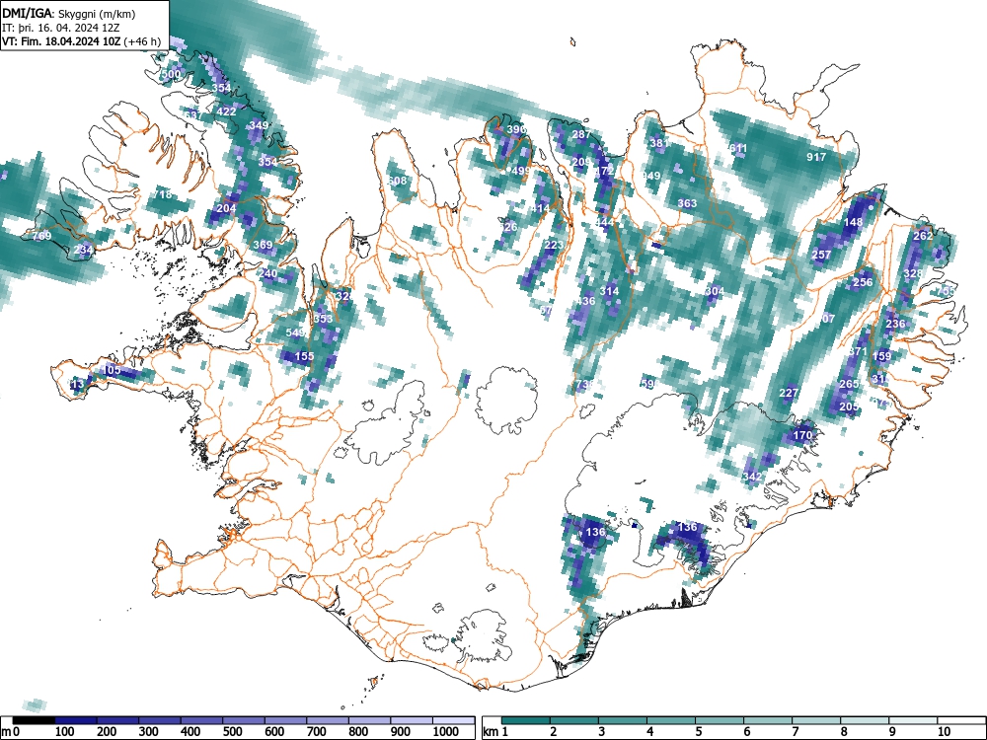
Task: Click the visibility value 262 on the map
Action: click(x=923, y=236)
